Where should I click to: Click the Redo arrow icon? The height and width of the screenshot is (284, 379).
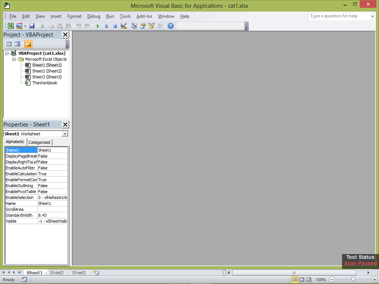pos(87,26)
